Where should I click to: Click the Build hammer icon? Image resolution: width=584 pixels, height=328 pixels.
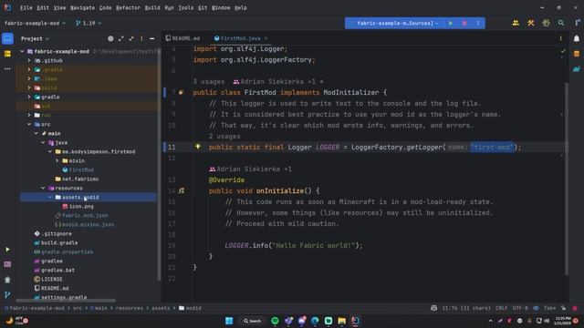point(531,23)
